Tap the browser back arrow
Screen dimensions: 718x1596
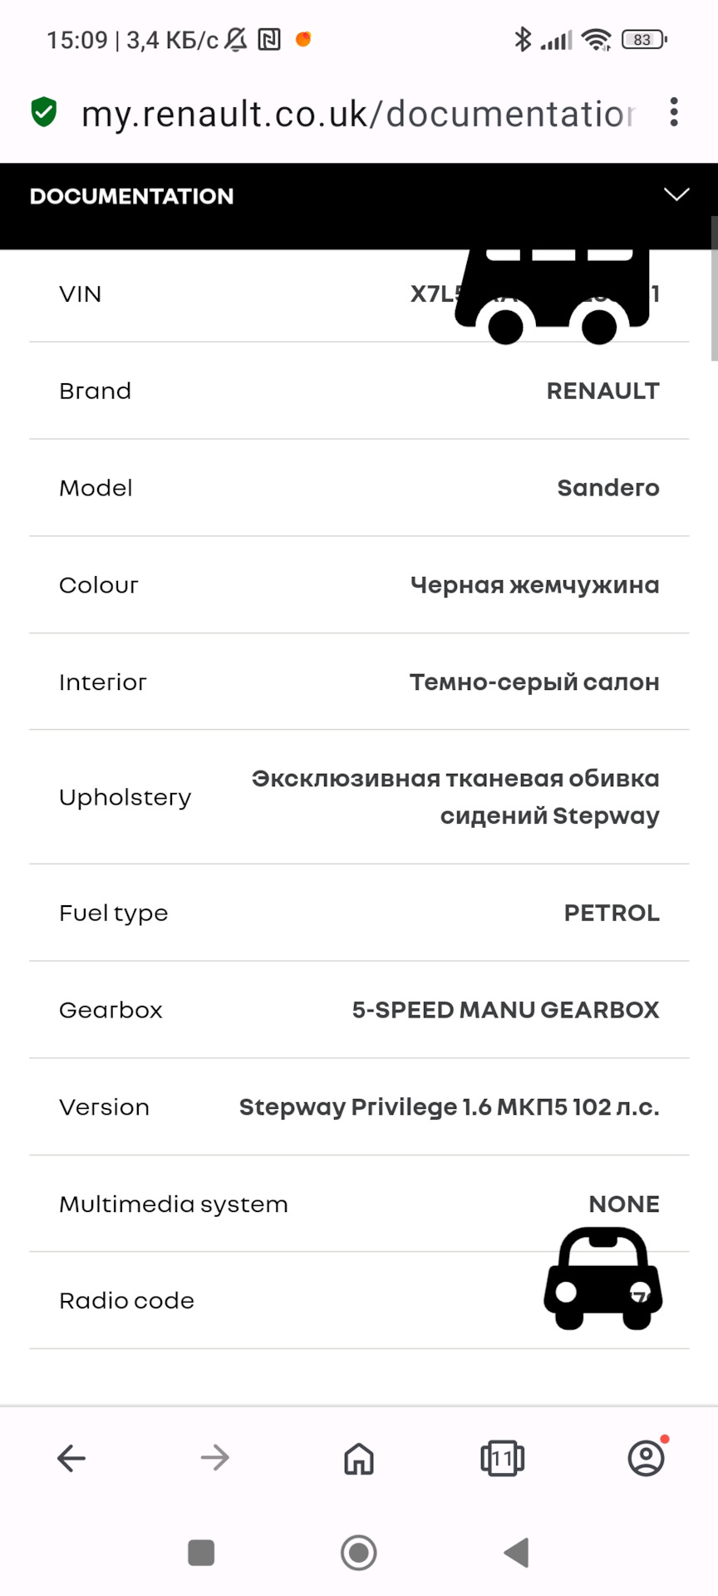coord(71,1458)
